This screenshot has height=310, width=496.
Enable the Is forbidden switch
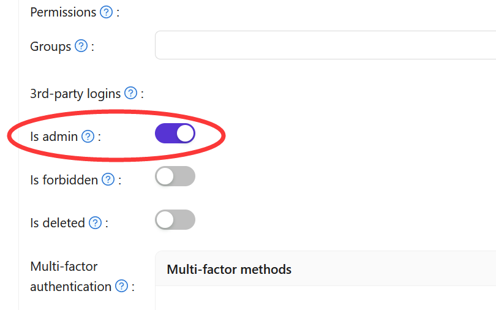point(175,176)
